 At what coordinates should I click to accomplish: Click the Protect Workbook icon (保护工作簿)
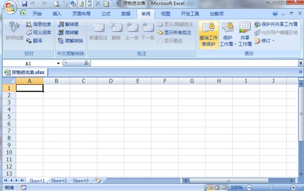point(227,35)
